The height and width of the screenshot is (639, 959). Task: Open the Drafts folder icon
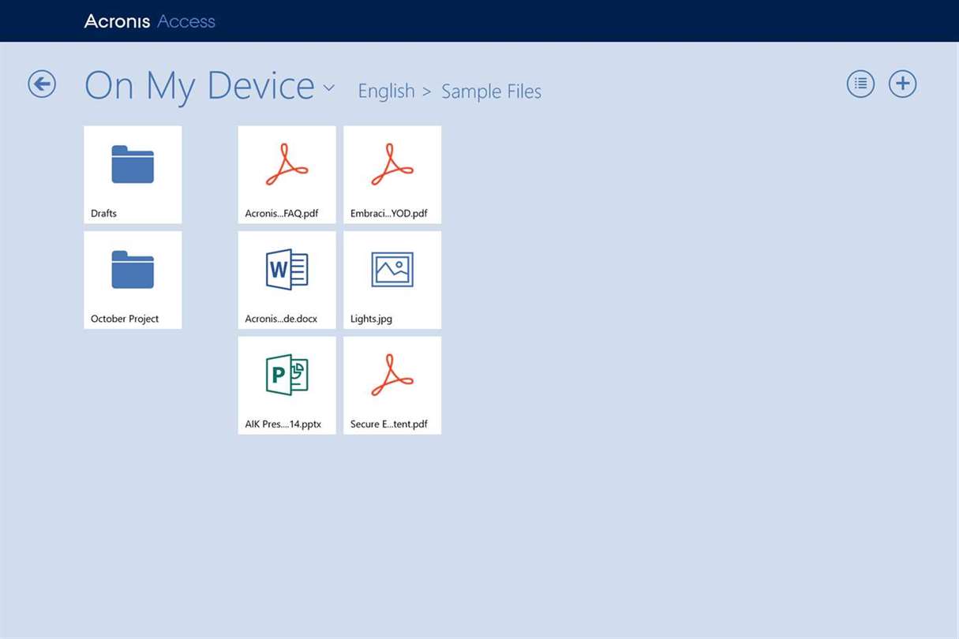[133, 164]
